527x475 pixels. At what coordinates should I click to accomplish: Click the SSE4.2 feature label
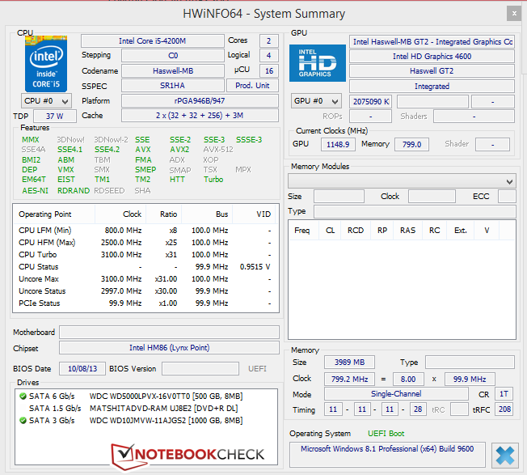(x=108, y=150)
